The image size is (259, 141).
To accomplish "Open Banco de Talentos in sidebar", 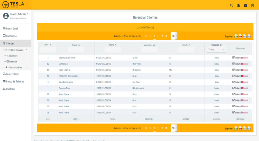I will 13,82.
